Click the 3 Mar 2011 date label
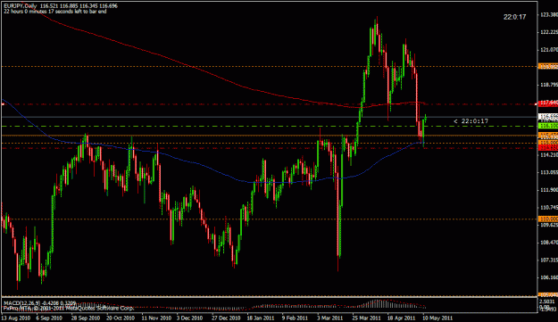This screenshot has width=558, height=322. point(329,318)
